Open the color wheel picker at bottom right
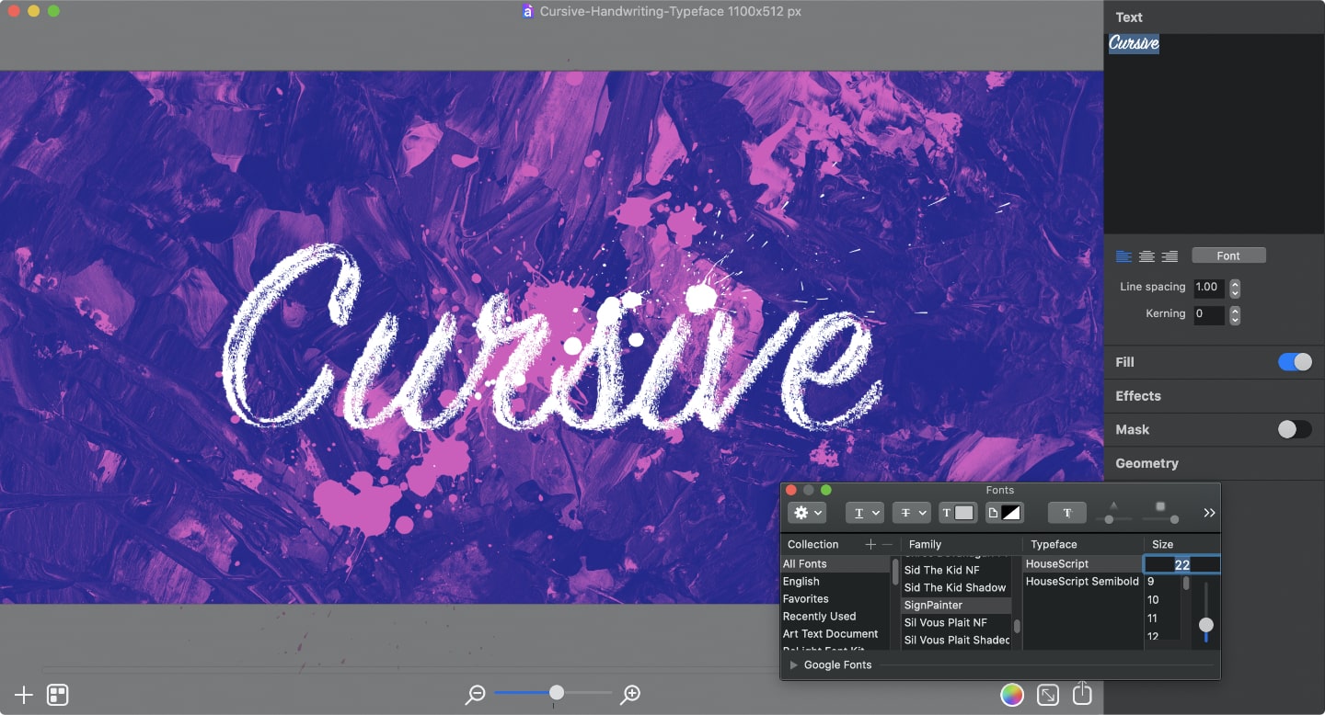 (1012, 695)
